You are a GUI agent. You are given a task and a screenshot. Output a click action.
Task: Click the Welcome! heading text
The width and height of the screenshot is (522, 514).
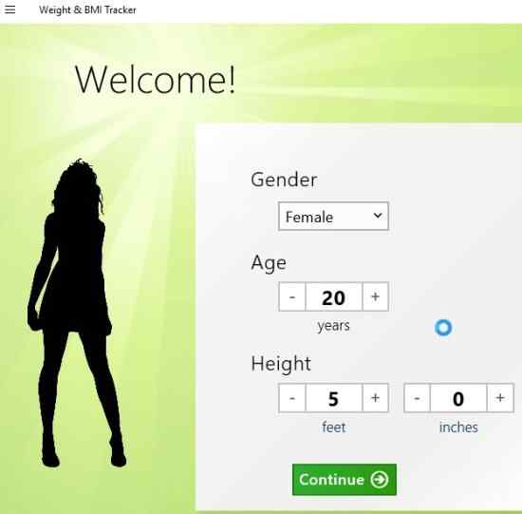pos(155,80)
